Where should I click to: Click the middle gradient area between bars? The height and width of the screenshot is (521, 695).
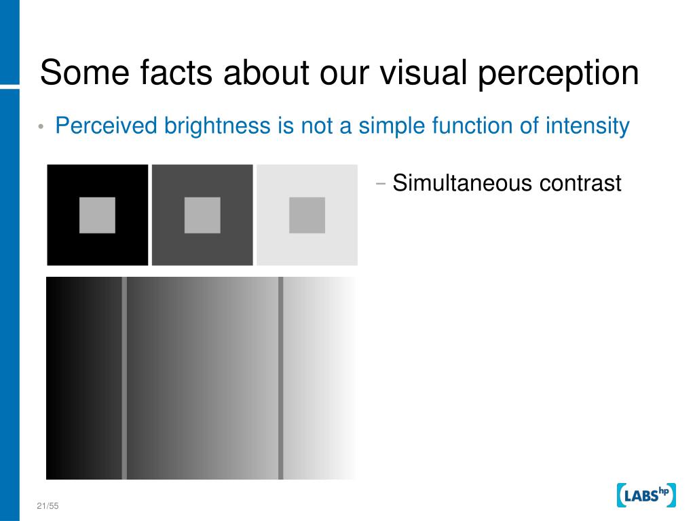tap(202, 378)
